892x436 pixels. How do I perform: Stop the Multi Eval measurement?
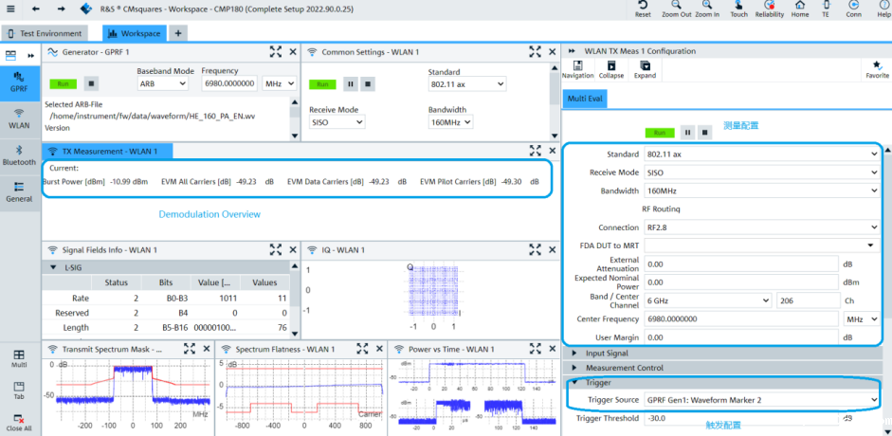[x=705, y=133]
